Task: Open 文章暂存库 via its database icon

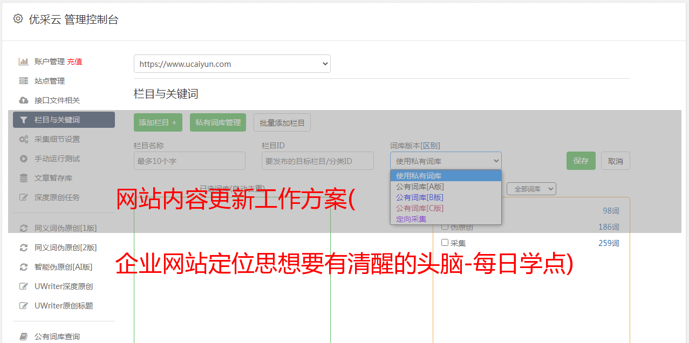Action: [x=23, y=178]
